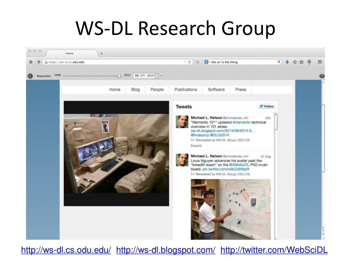Open the ws-dl.blogspot.com/2014/08 tweet link
351x263 pixels.
(x=223, y=131)
